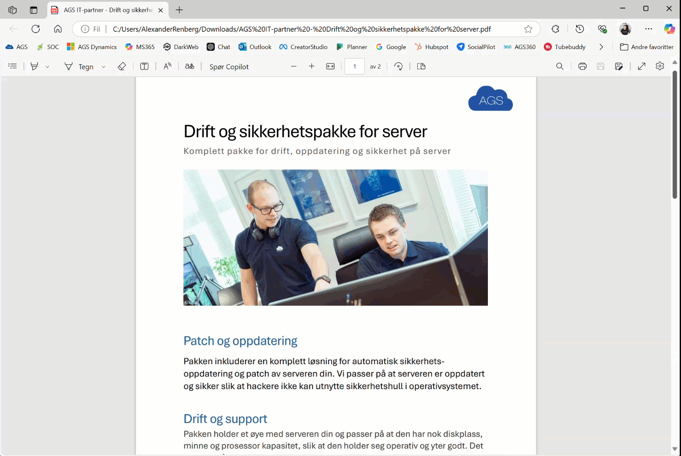Add a text box to the PDF
The height and width of the screenshot is (456, 681).
144,66
